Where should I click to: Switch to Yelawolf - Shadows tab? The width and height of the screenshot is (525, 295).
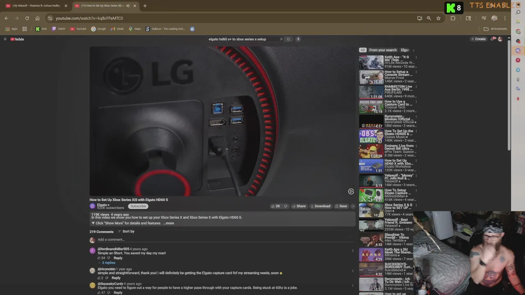click(x=36, y=6)
